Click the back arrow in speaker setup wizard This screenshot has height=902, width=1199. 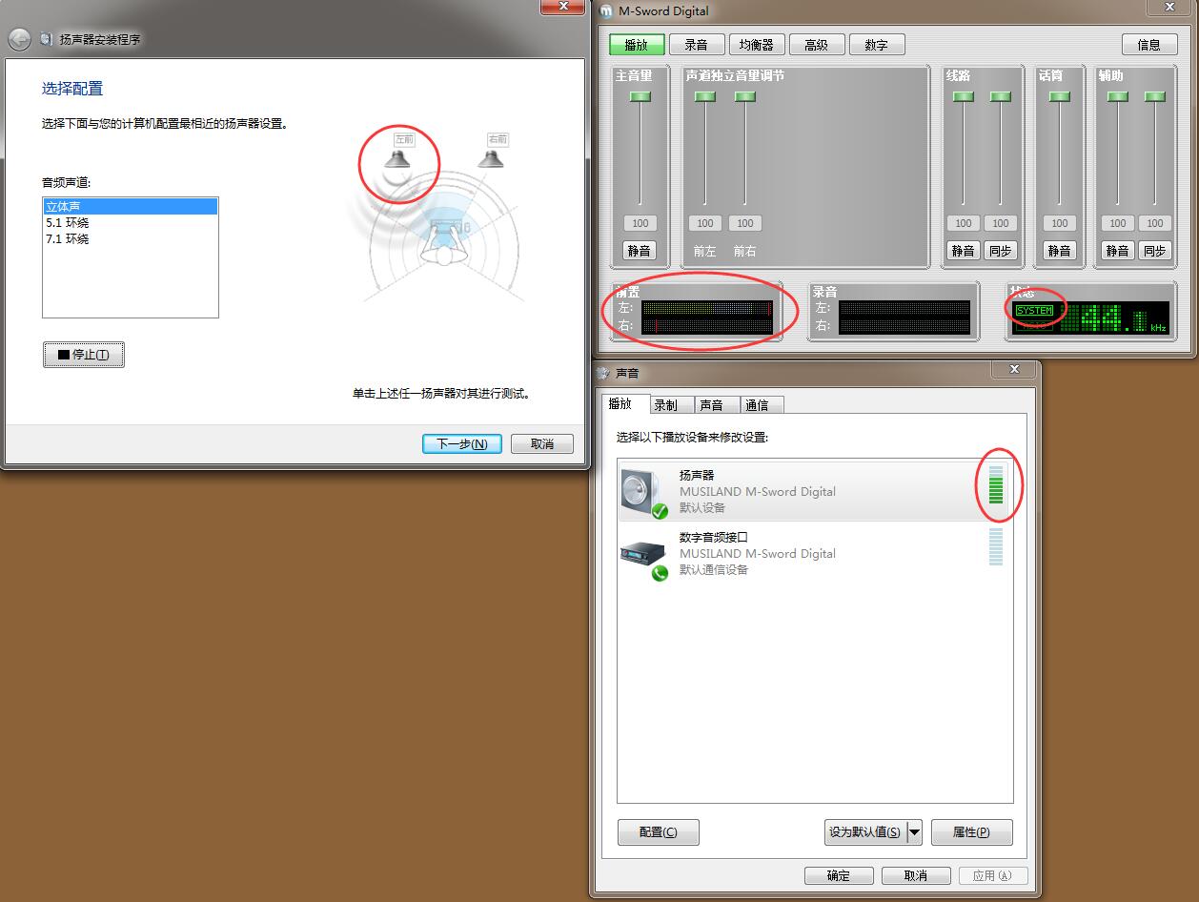[19, 40]
